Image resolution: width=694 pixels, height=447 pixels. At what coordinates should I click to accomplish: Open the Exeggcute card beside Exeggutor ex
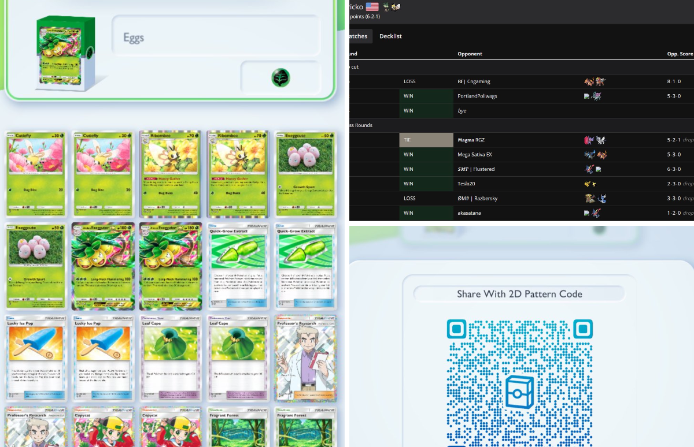click(36, 266)
